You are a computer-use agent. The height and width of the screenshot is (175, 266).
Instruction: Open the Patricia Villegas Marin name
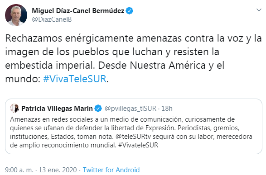[57, 109]
